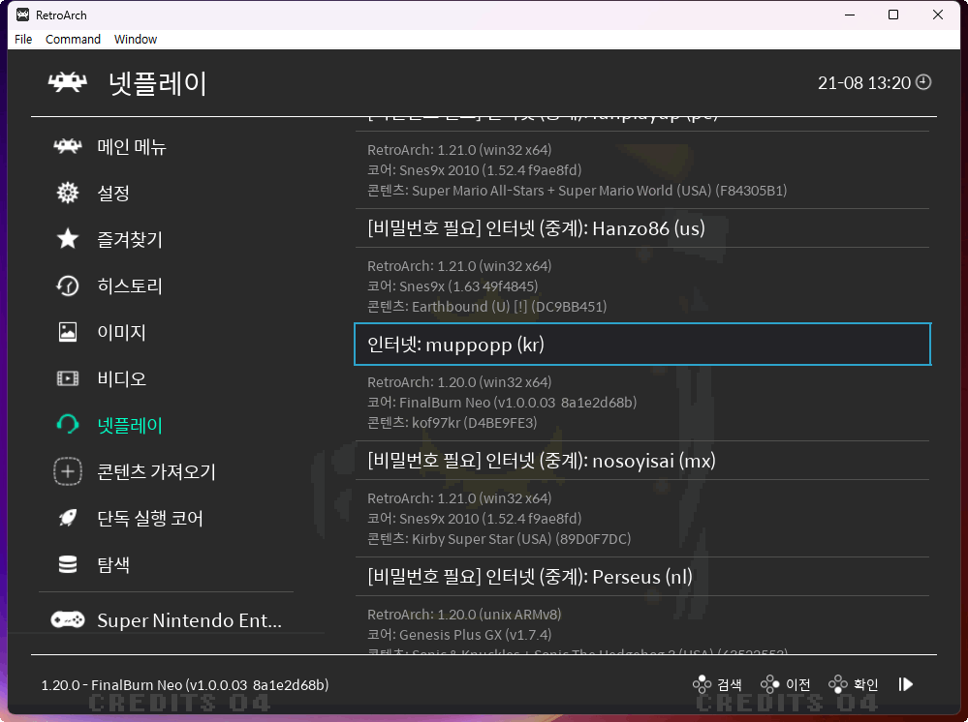This screenshot has width=968, height=722.
Task: Click the 이미지 picture icon
Action: [68, 332]
